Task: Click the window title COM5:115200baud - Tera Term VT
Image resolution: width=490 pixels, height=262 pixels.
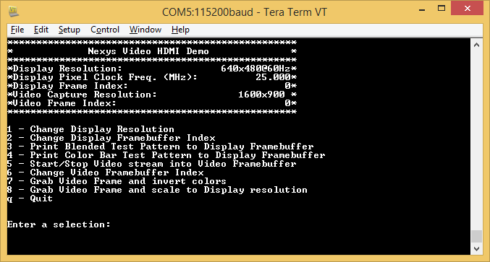Action: (x=245, y=12)
